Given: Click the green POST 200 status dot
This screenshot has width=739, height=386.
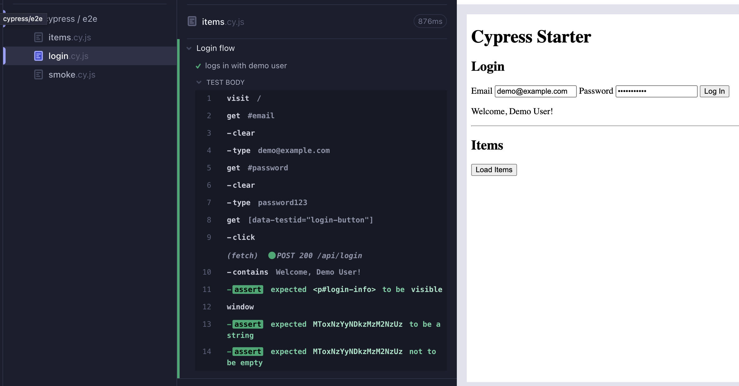Looking at the screenshot, I should click(272, 255).
